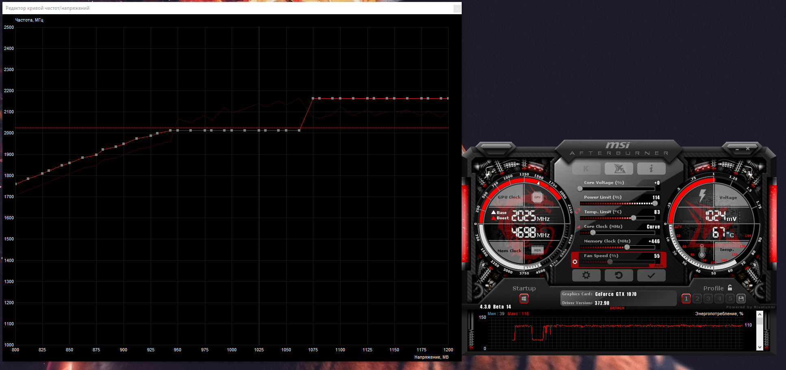
Task: Click the red DETACH link
Action: pos(617,308)
